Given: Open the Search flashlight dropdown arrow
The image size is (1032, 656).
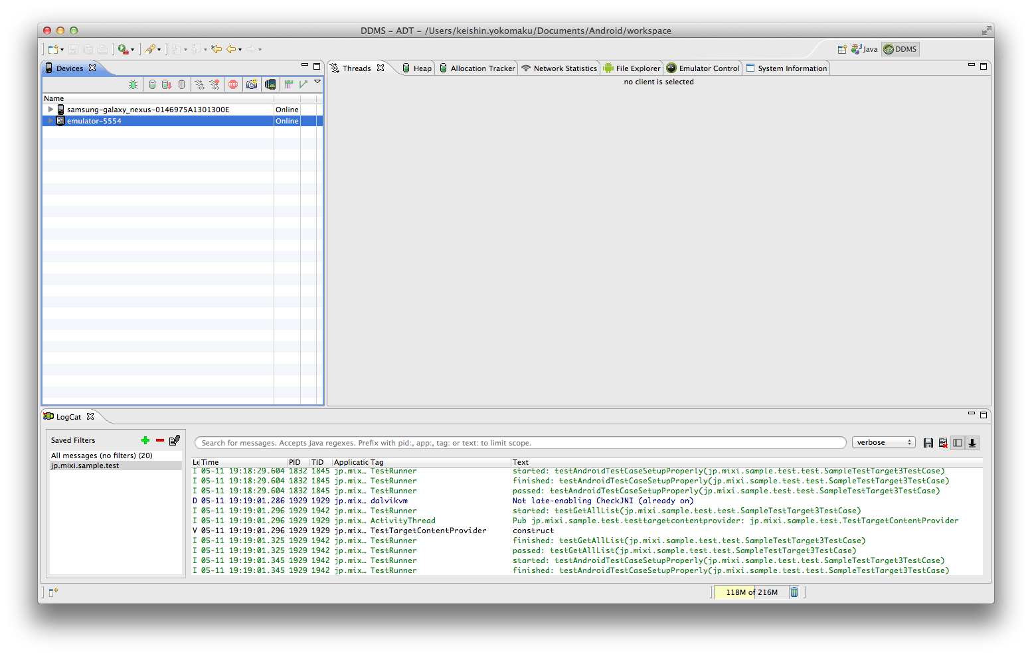Looking at the screenshot, I should 159,50.
